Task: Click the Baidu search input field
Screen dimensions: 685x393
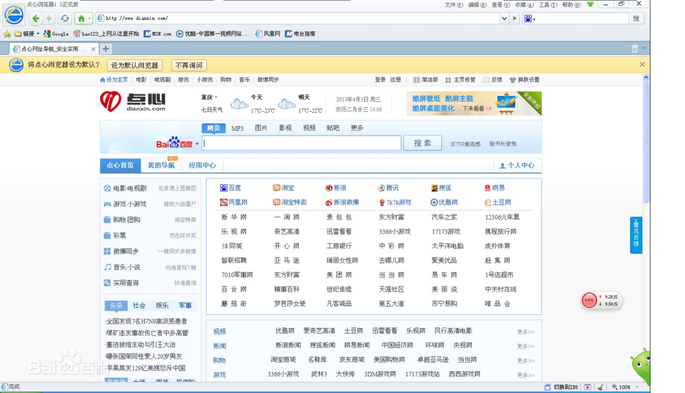Action: click(302, 143)
